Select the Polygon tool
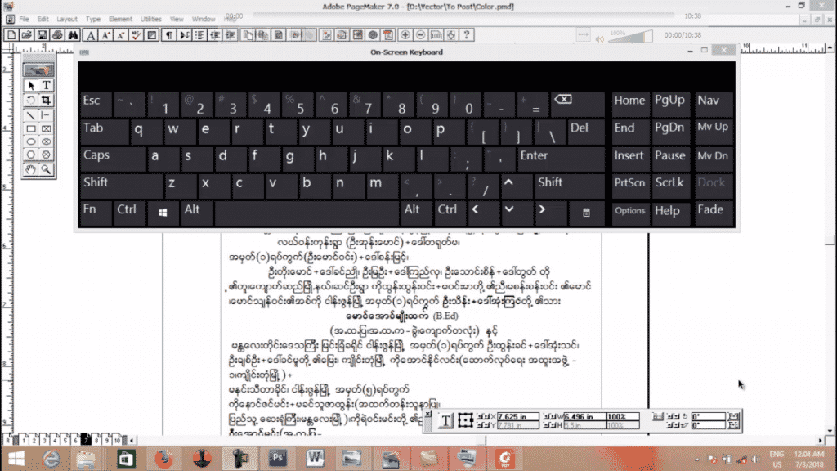The height and width of the screenshot is (471, 837). pyautogui.click(x=31, y=155)
